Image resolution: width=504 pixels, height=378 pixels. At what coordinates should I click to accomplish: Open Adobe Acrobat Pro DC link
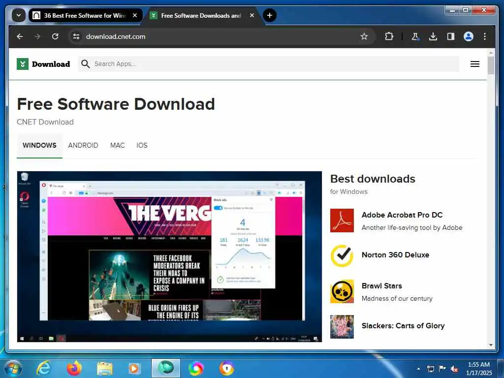(402, 215)
